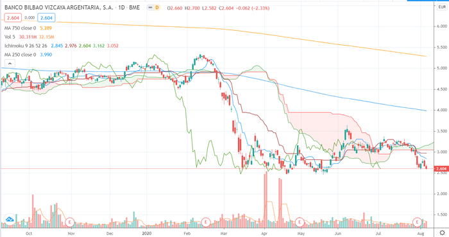
Task: Click the 6.000 price axis label
Action: (x=442, y=26)
